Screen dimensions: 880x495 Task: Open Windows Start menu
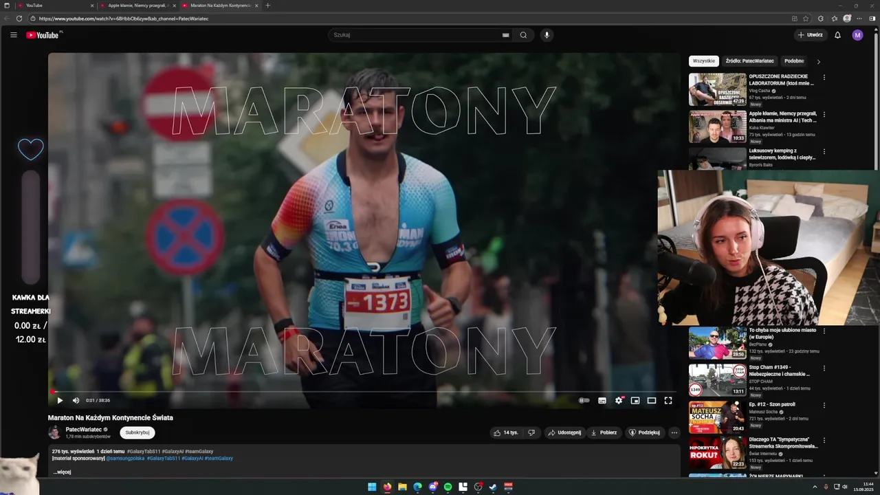point(372,487)
